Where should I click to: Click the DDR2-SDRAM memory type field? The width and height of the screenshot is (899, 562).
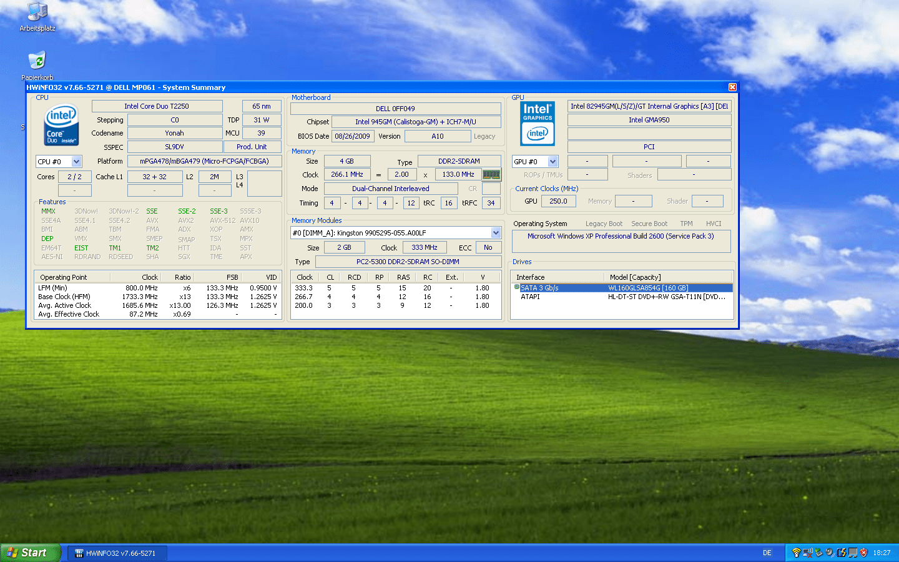pos(459,161)
